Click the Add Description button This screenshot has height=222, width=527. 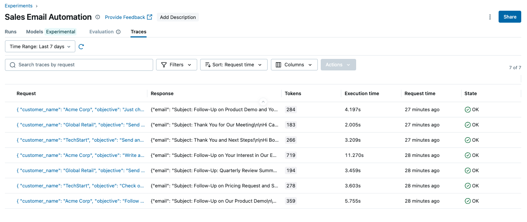click(177, 17)
